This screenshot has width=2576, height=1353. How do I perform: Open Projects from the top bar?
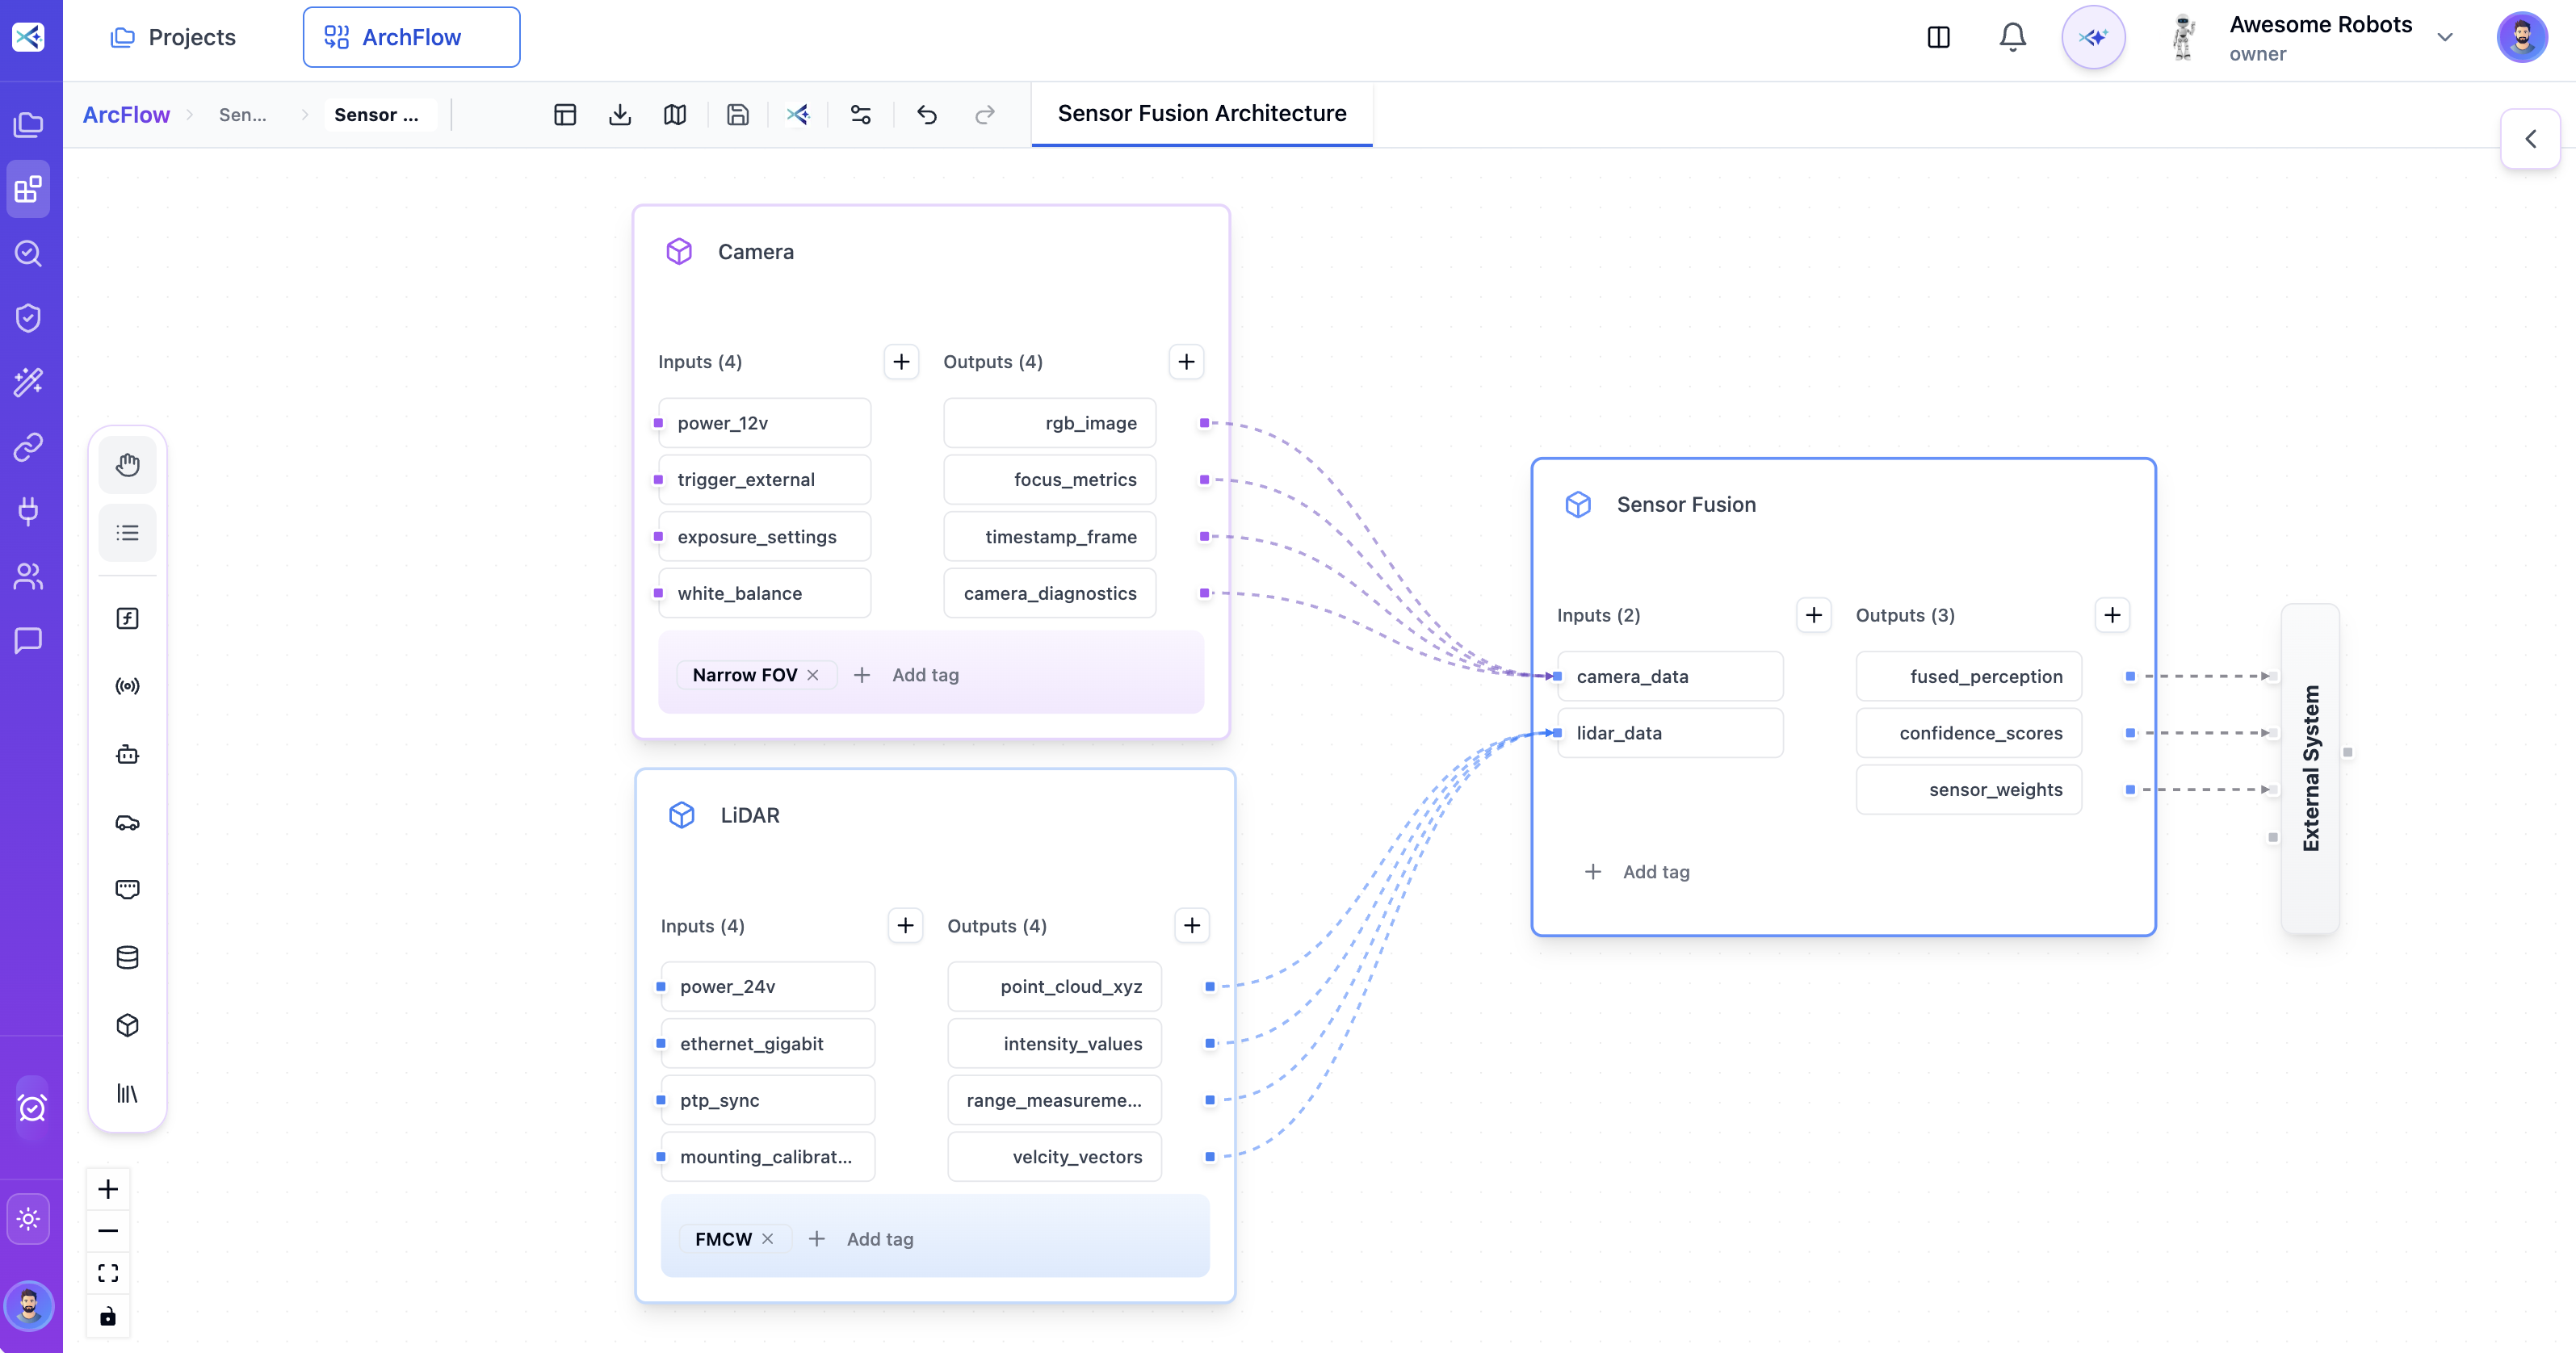click(x=176, y=37)
